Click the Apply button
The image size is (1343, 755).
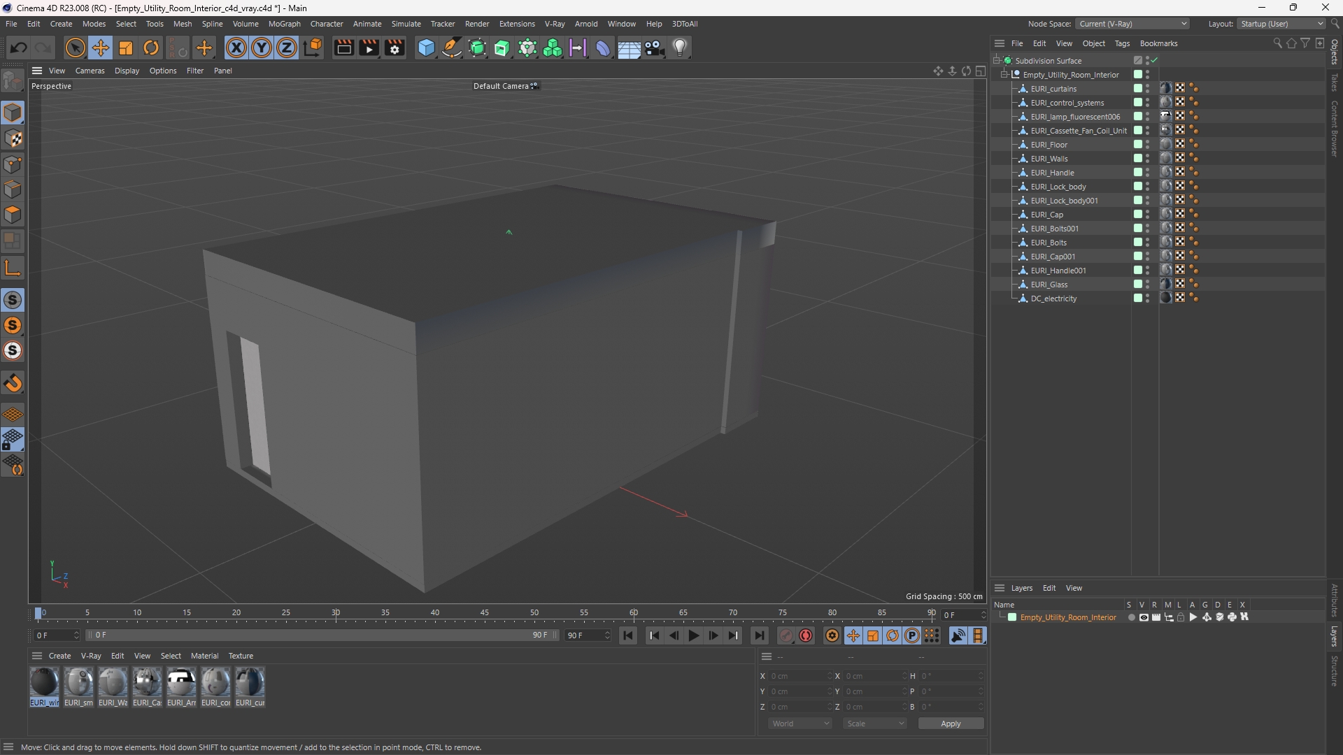coord(951,724)
